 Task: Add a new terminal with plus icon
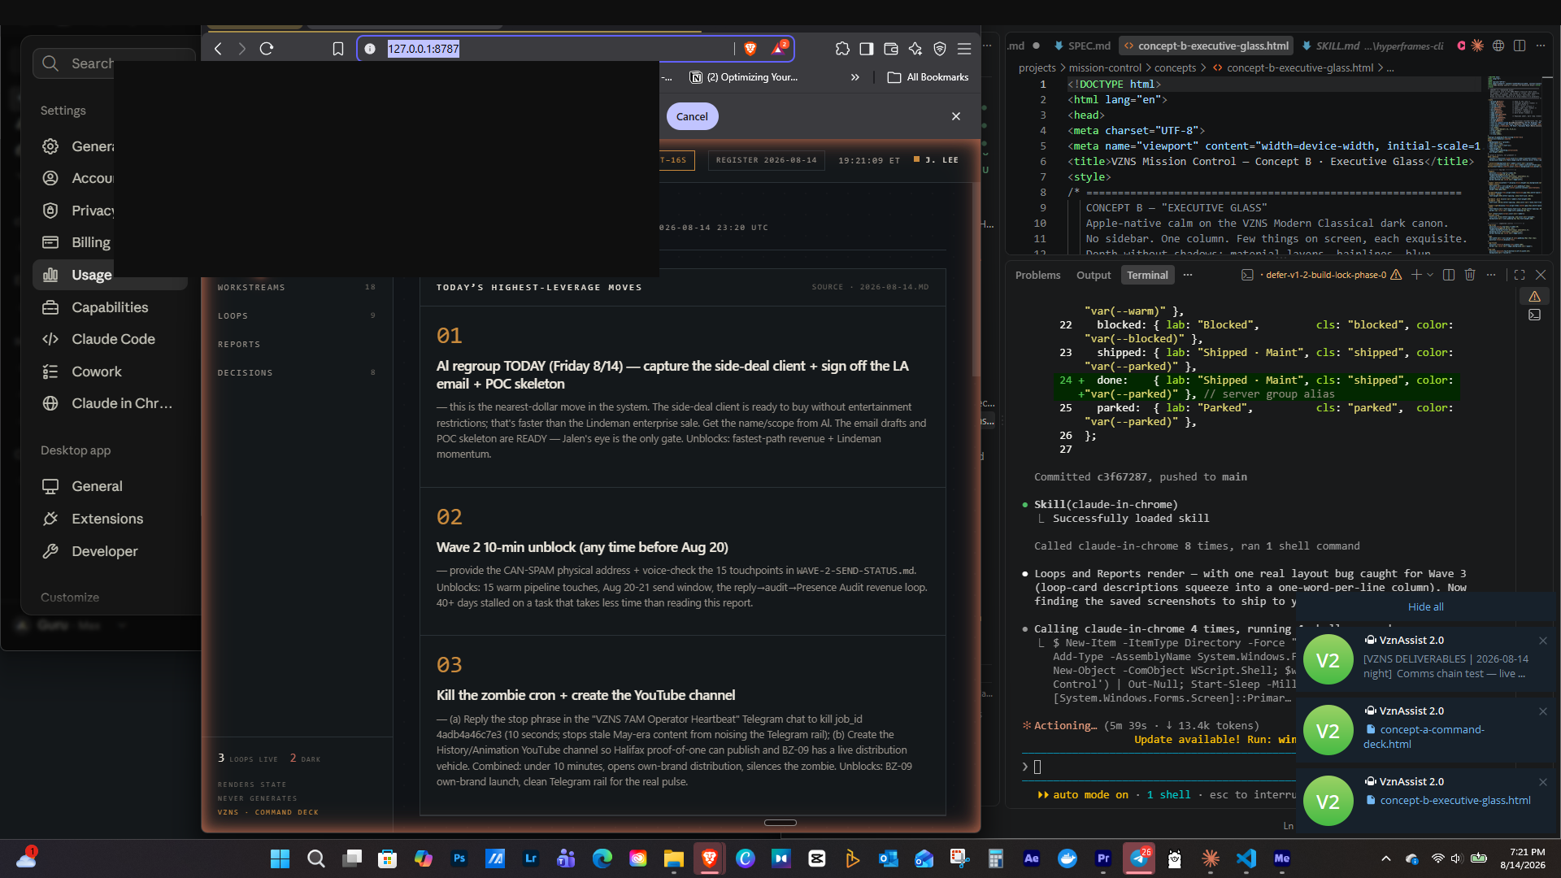(1416, 275)
